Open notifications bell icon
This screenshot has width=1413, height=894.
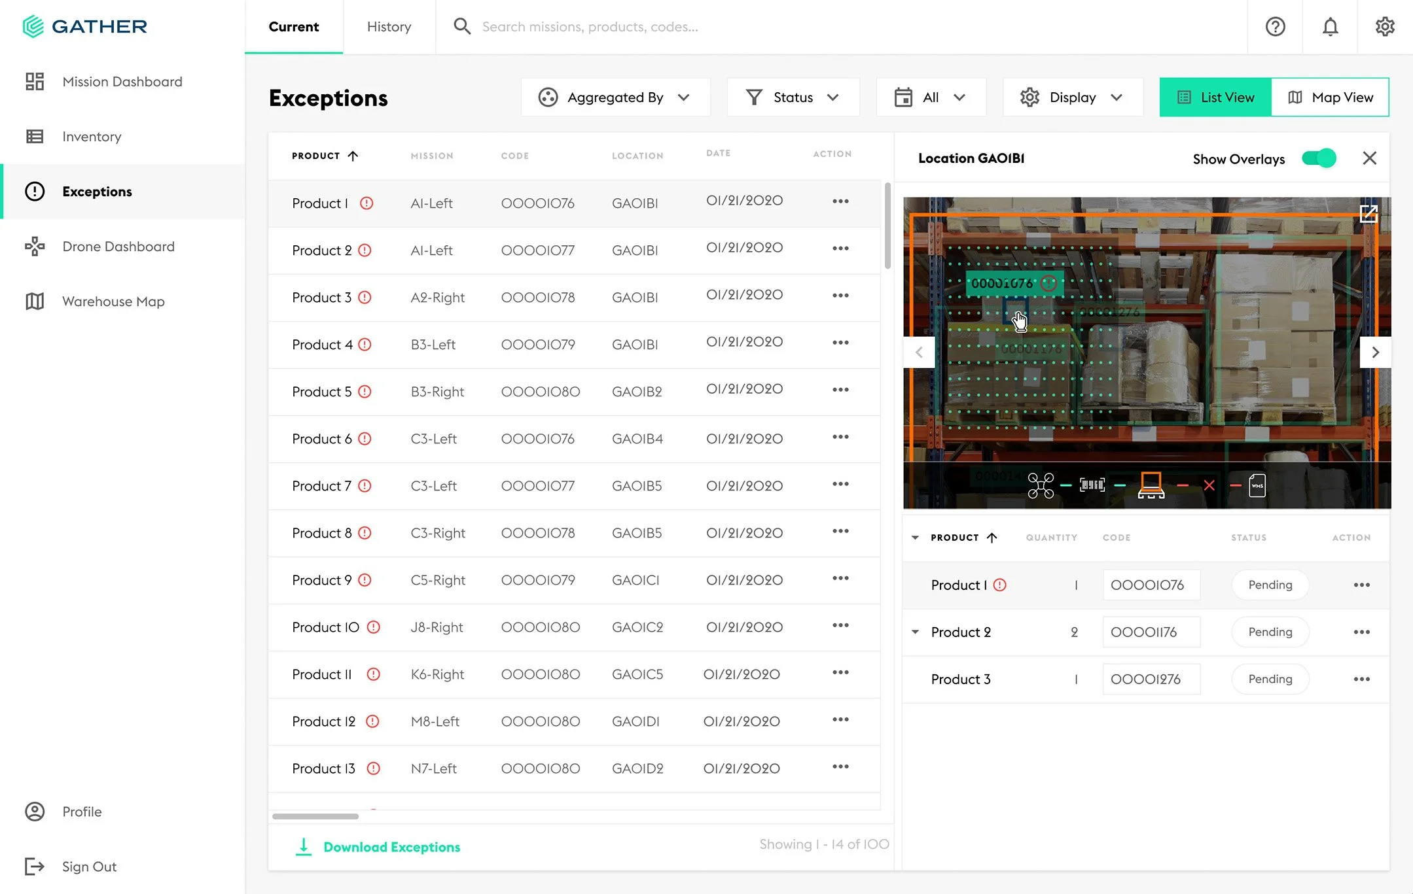click(1330, 27)
